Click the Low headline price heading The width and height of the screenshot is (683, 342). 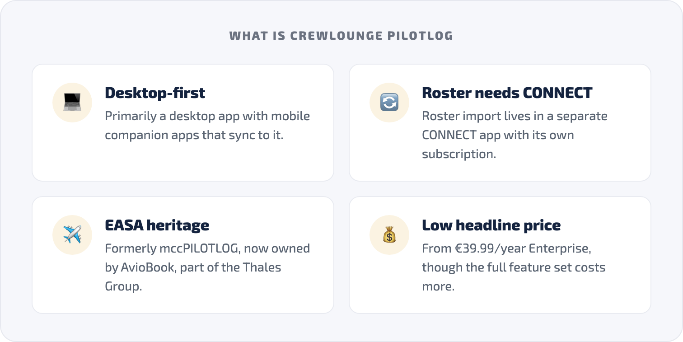click(491, 225)
